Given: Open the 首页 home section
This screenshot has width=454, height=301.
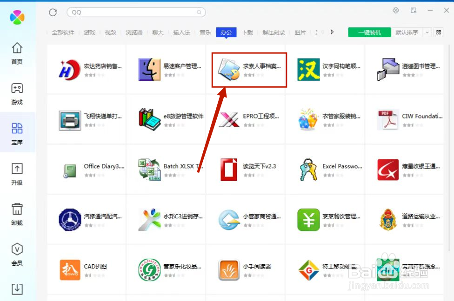Looking at the screenshot, I should 17,53.
